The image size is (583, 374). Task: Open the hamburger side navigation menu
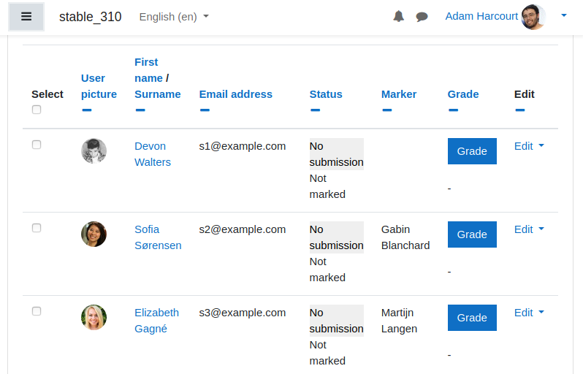click(26, 17)
